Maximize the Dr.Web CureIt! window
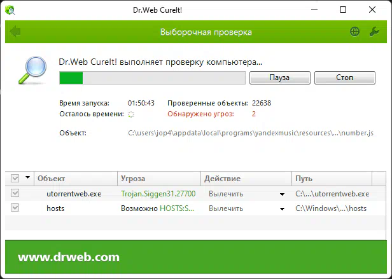This screenshot has height=279, width=392. click(343, 10)
